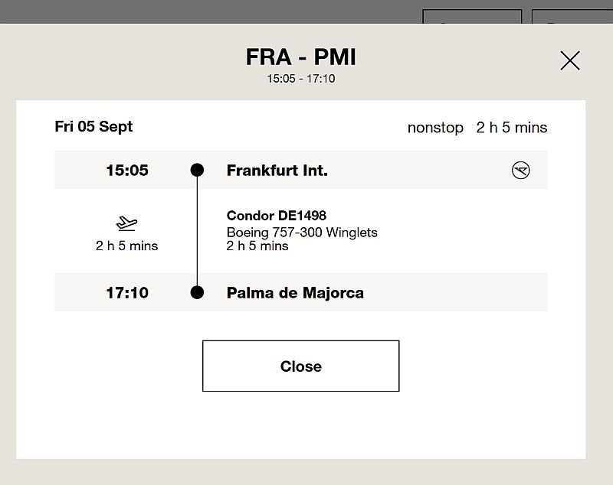This screenshot has width=613, height=485.
Task: Click the Frankfurt Int. airport name
Action: pos(277,171)
